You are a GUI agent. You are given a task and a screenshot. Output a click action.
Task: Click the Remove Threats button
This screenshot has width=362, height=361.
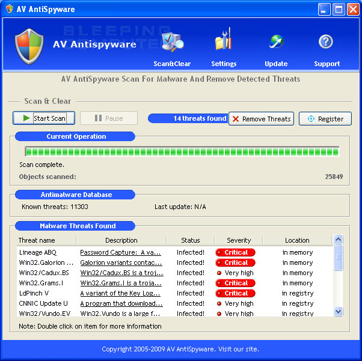261,119
